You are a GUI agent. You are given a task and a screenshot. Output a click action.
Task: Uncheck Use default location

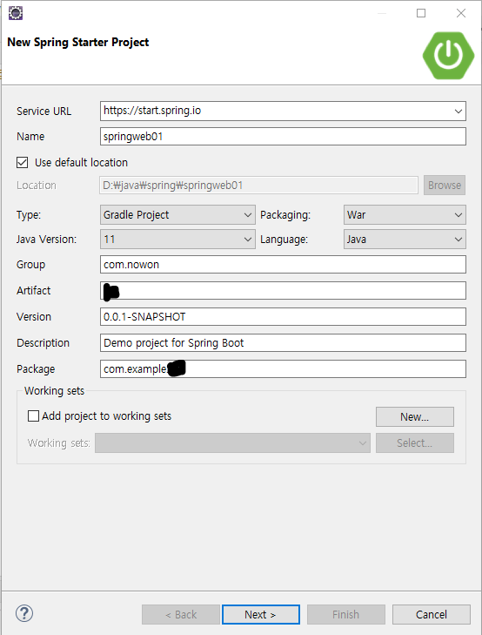[23, 162]
